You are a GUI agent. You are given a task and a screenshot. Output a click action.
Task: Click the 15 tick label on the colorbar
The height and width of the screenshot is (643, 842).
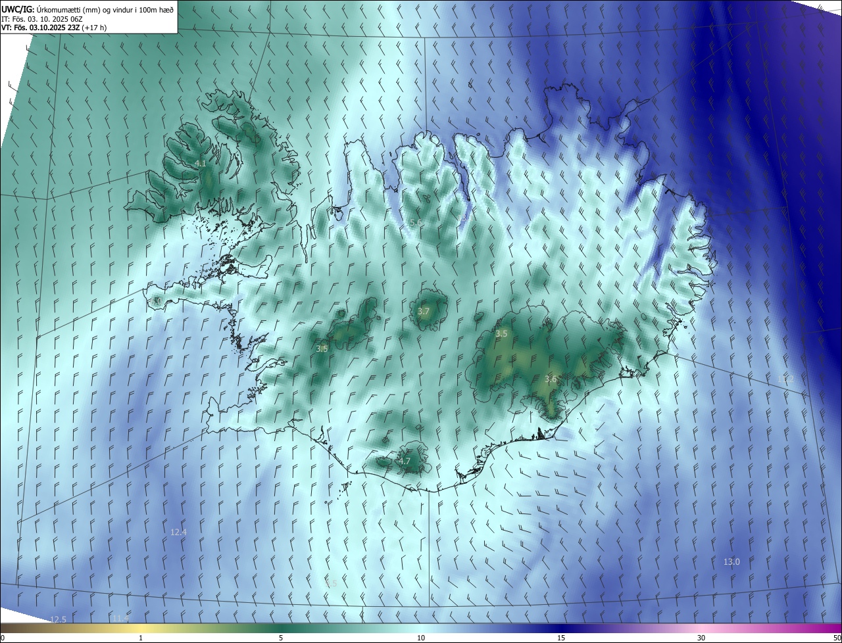point(561,638)
